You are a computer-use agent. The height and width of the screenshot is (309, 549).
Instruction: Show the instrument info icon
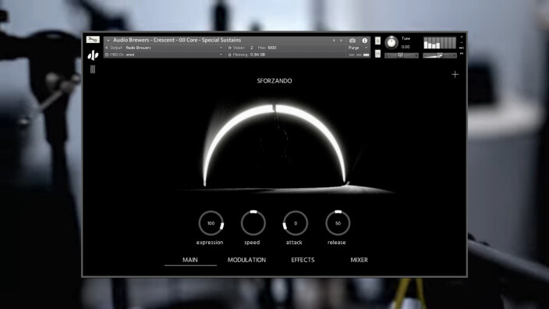[364, 41]
